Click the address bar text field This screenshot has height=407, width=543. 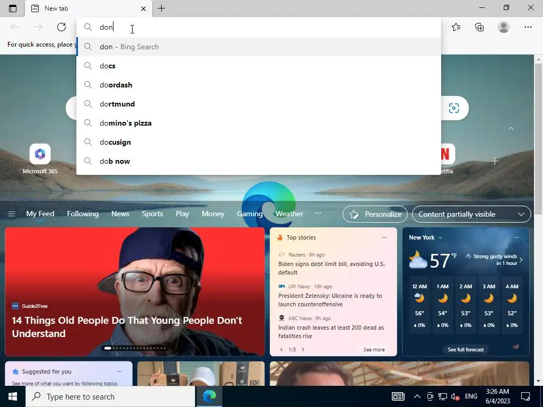(x=259, y=27)
